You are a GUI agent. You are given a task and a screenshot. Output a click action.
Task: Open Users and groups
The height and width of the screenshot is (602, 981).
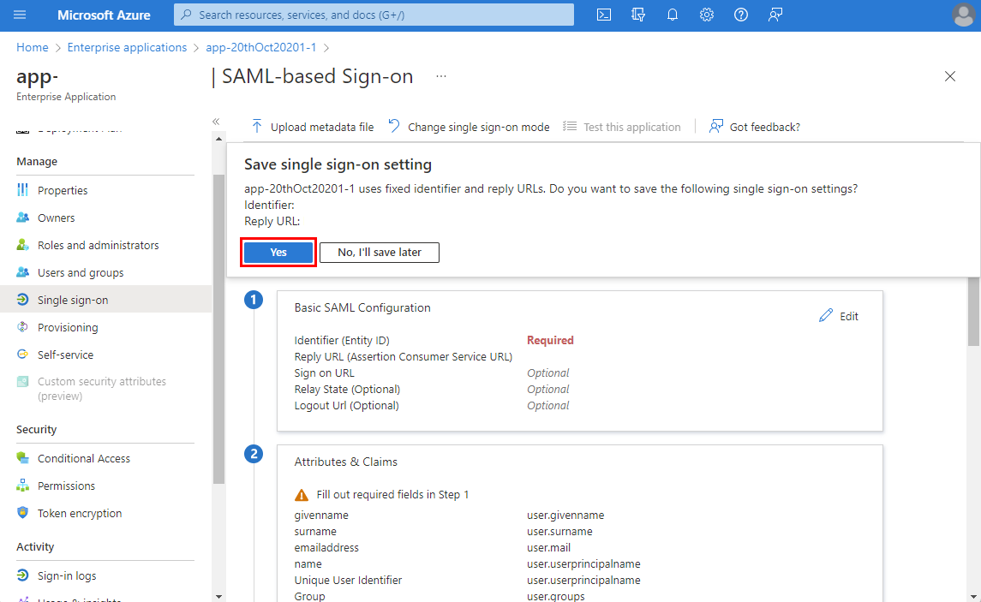click(81, 272)
